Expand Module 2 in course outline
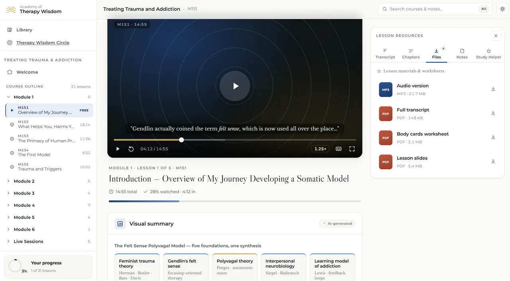This screenshot has height=281, width=510. pos(48,181)
